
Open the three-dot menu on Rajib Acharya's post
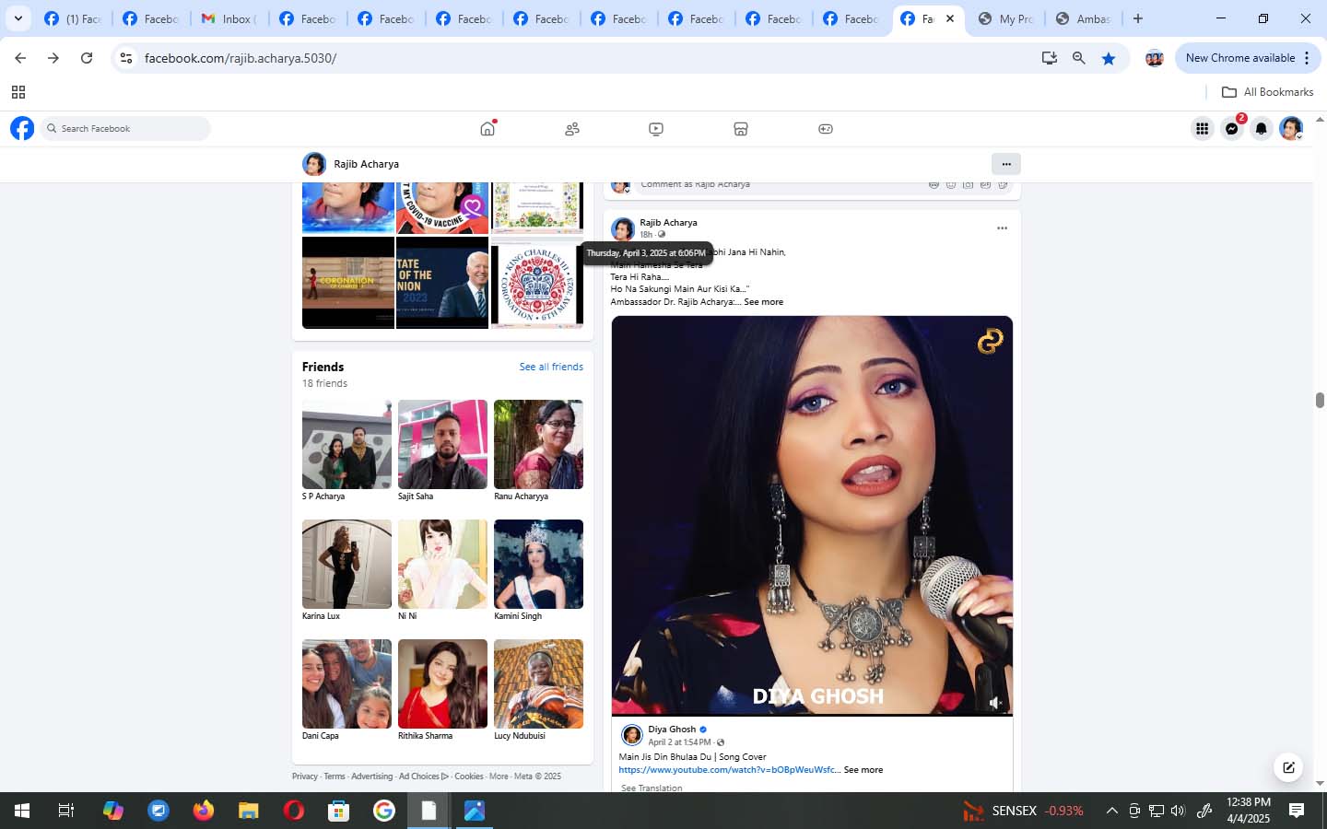click(1002, 228)
